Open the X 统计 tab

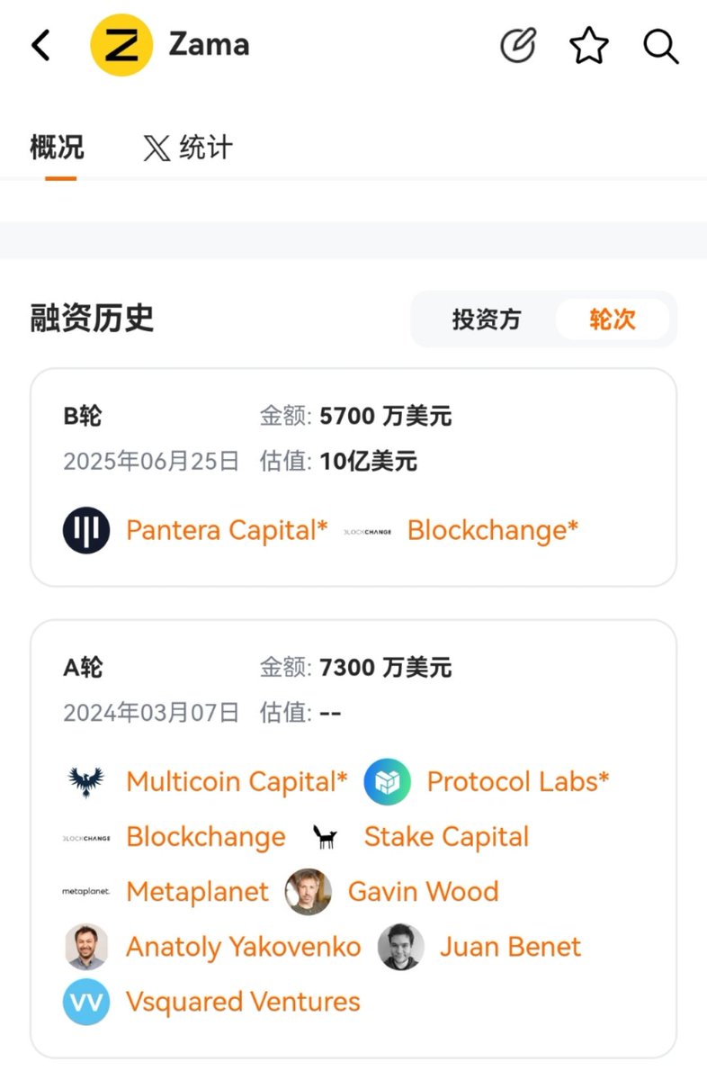188,147
